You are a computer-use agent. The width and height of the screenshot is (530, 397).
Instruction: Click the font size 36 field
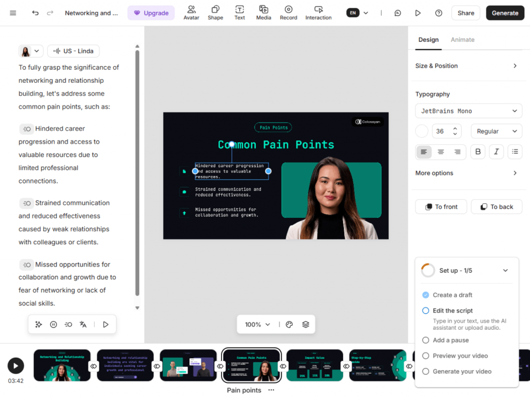pyautogui.click(x=440, y=131)
